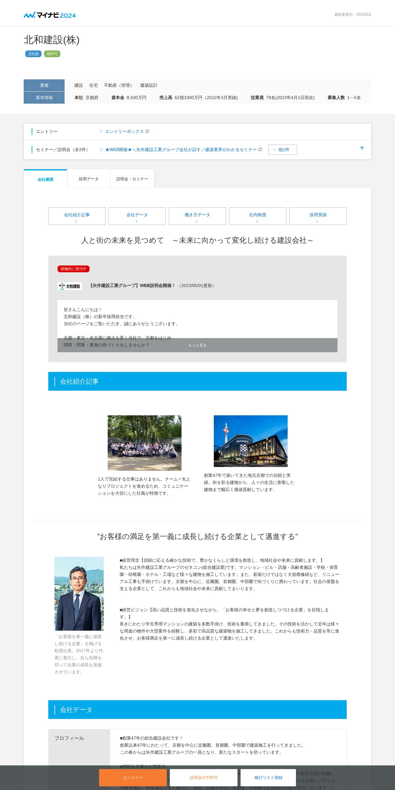The height and width of the screenshot is (790, 395).
Task: Open the group photo thumbnail
Action: [145, 443]
